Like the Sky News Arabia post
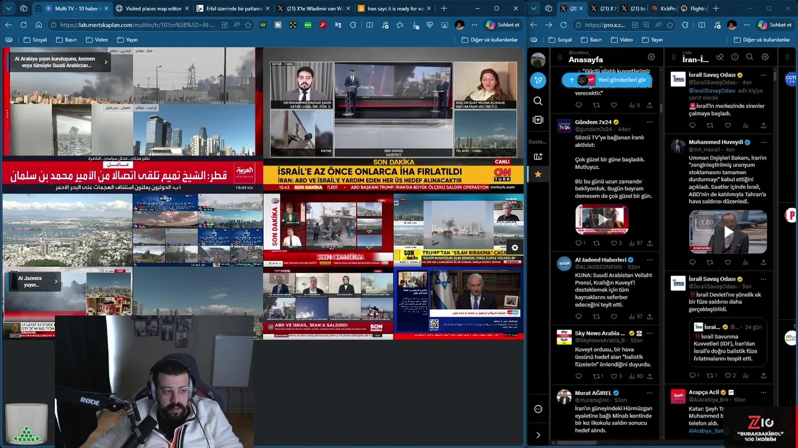The width and height of the screenshot is (798, 448). [x=613, y=376]
